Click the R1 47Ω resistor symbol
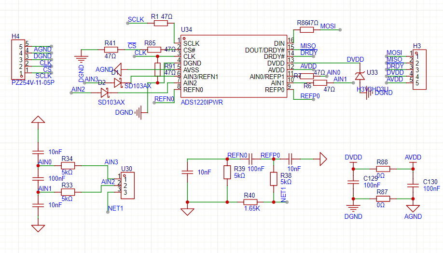Viewport: 443px width, 253px height. [161, 24]
